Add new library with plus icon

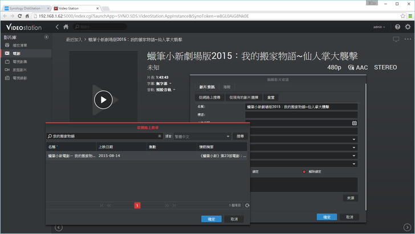tap(47, 37)
